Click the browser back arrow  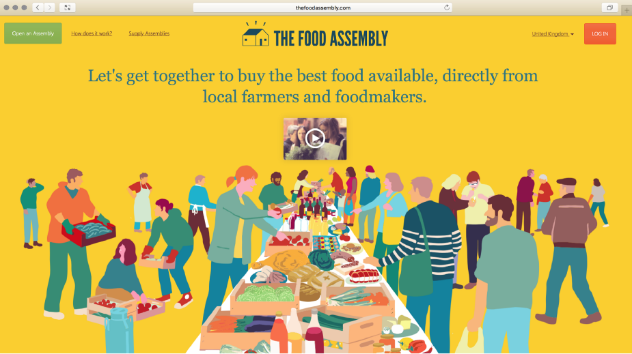point(38,8)
